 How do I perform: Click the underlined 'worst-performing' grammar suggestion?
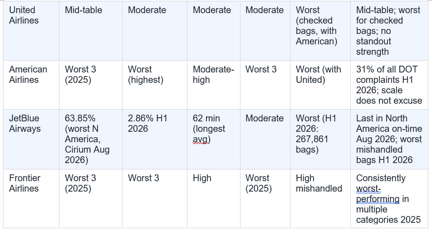(378, 193)
